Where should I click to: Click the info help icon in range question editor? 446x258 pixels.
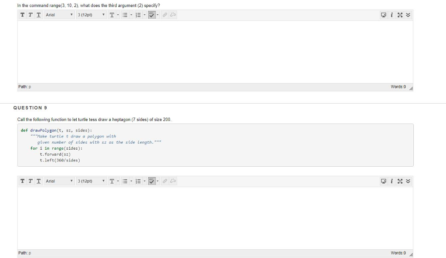tap(392, 15)
